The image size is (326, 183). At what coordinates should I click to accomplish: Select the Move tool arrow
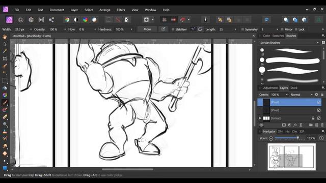click(5, 44)
